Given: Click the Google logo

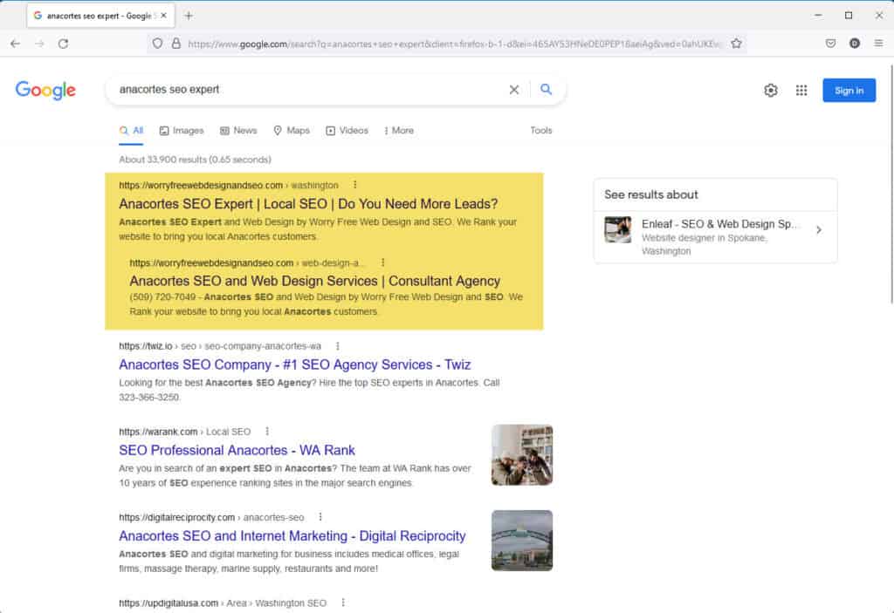Looking at the screenshot, I should click(45, 90).
